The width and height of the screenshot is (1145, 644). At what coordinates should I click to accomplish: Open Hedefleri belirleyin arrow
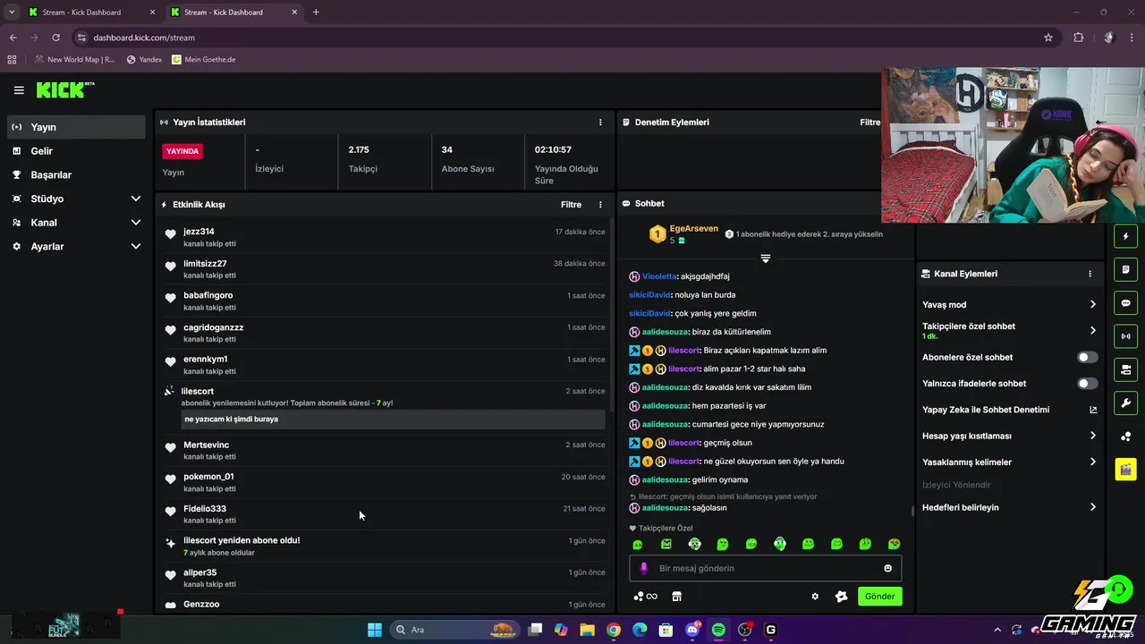(x=1092, y=507)
